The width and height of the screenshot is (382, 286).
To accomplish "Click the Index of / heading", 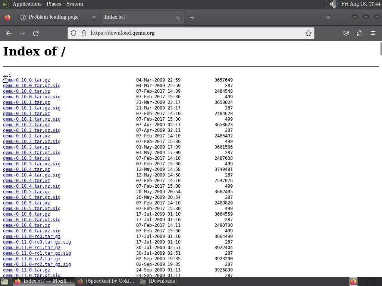I will click(34, 51).
